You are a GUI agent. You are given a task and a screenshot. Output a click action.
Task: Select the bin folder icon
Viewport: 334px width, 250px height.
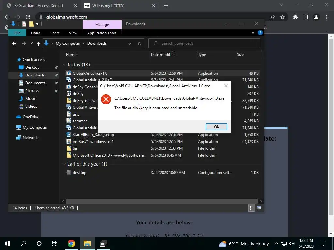point(68,148)
